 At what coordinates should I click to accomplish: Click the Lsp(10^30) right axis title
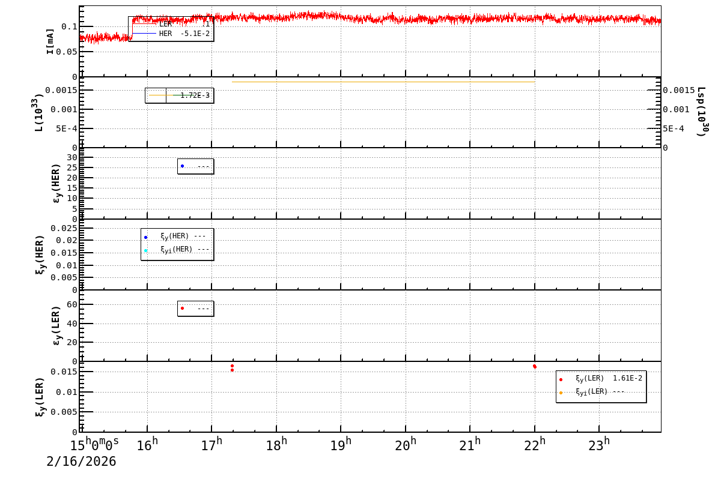pyautogui.click(x=702, y=112)
